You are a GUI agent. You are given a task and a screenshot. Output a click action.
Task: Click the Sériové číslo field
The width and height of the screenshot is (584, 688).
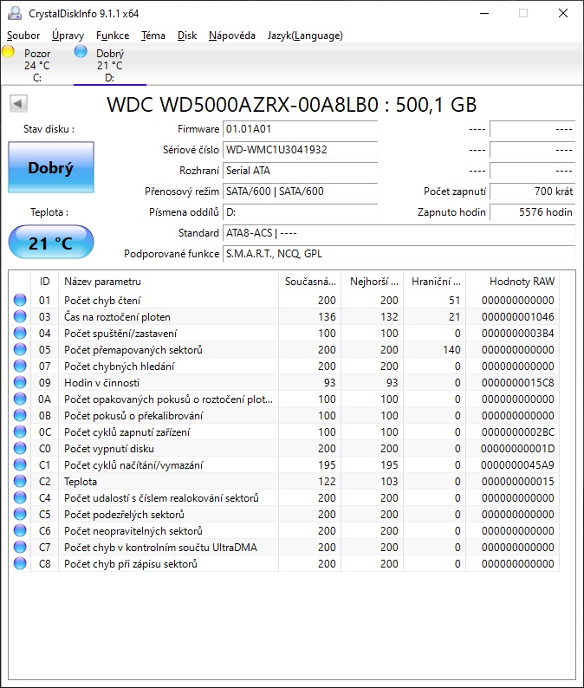click(301, 150)
